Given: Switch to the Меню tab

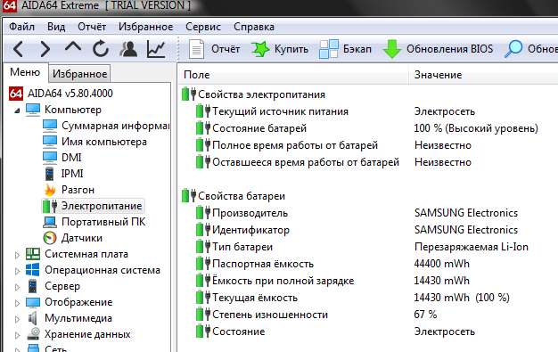Looking at the screenshot, I should (x=25, y=72).
